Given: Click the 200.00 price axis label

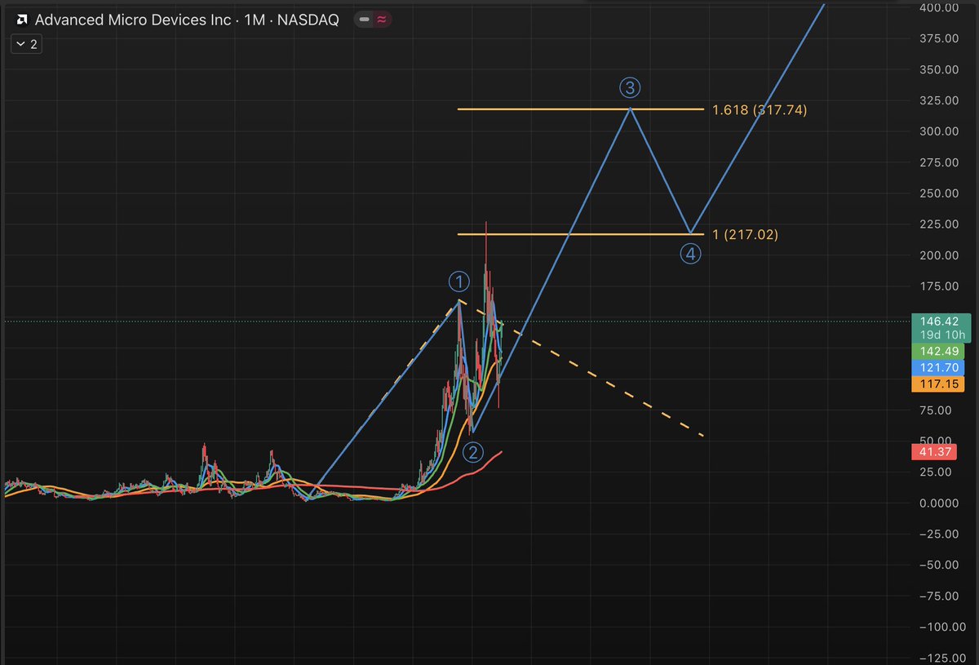Looking at the screenshot, I should click(x=939, y=255).
